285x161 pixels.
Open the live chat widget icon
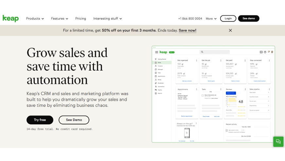[x=278, y=142]
